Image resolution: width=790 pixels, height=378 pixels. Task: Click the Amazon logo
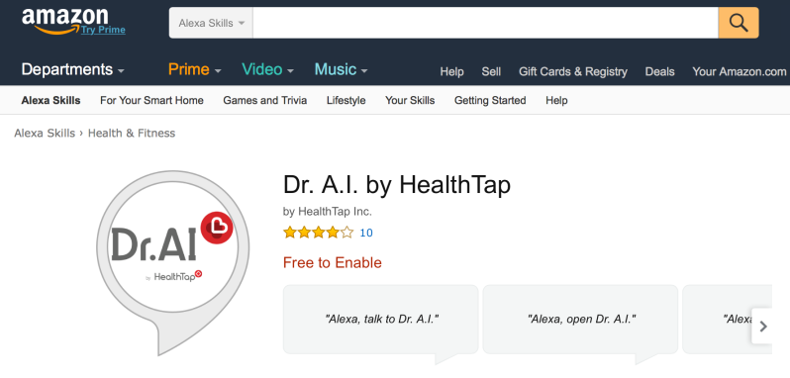click(x=64, y=20)
